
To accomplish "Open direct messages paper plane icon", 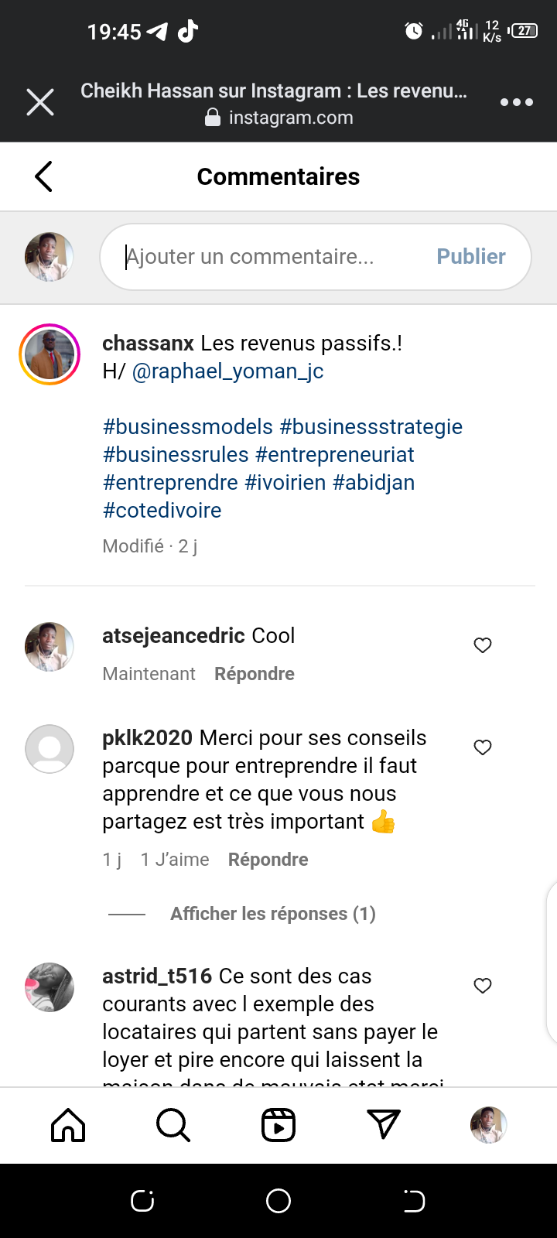I will click(x=384, y=1125).
